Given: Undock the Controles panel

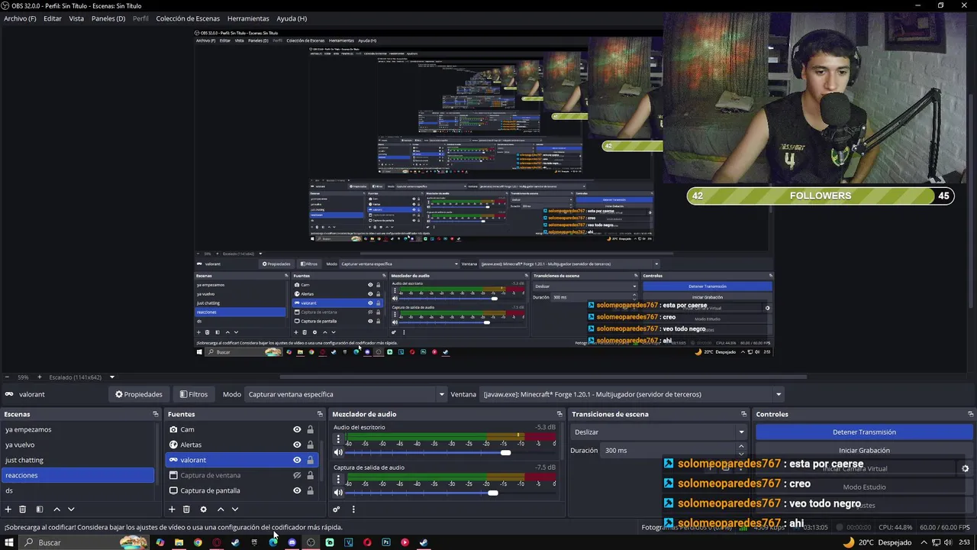Looking at the screenshot, I should (971, 414).
